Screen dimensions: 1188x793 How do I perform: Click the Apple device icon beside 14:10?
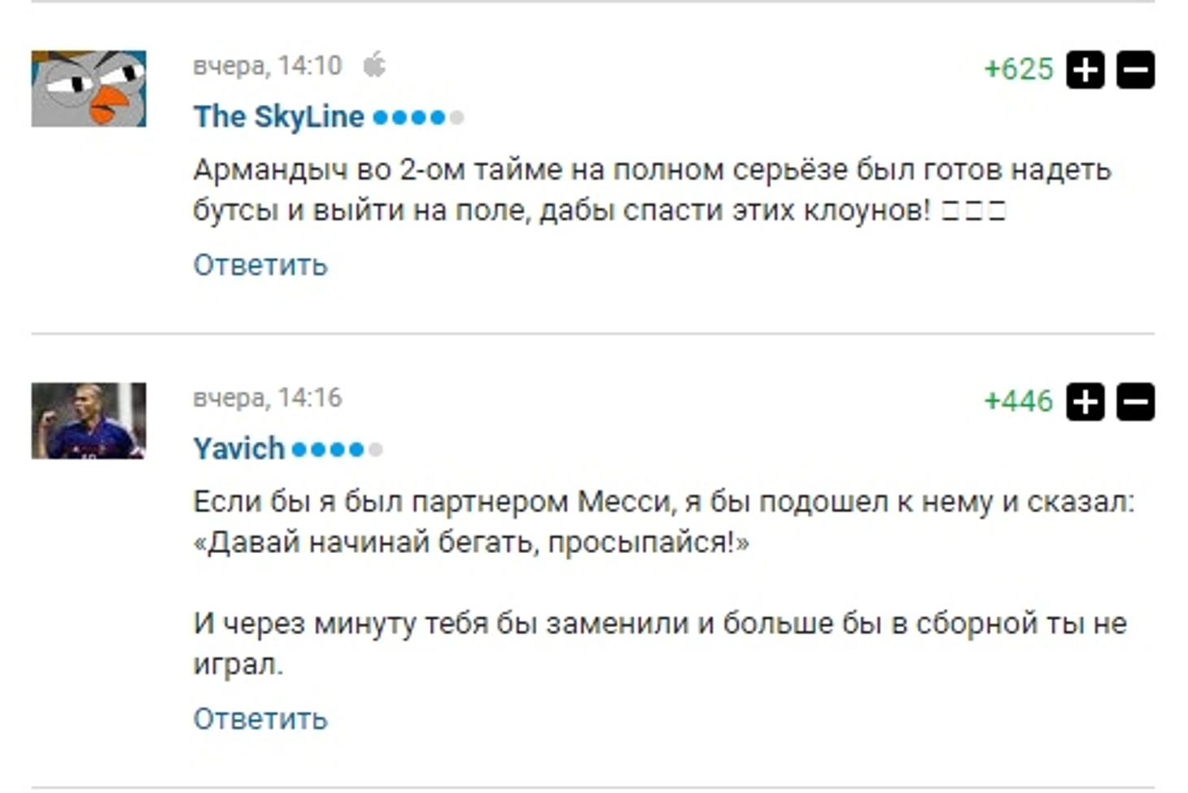point(374,64)
